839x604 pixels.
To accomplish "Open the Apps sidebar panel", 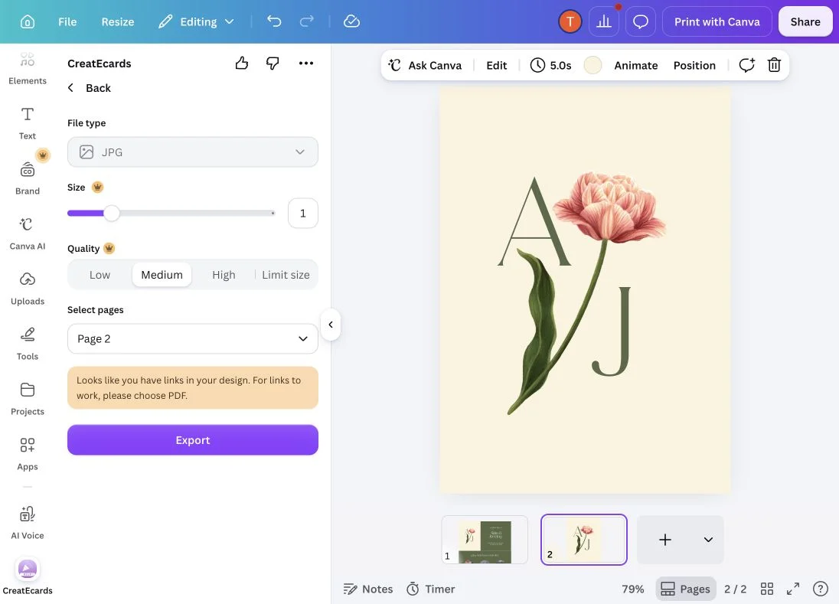I will (x=28, y=454).
